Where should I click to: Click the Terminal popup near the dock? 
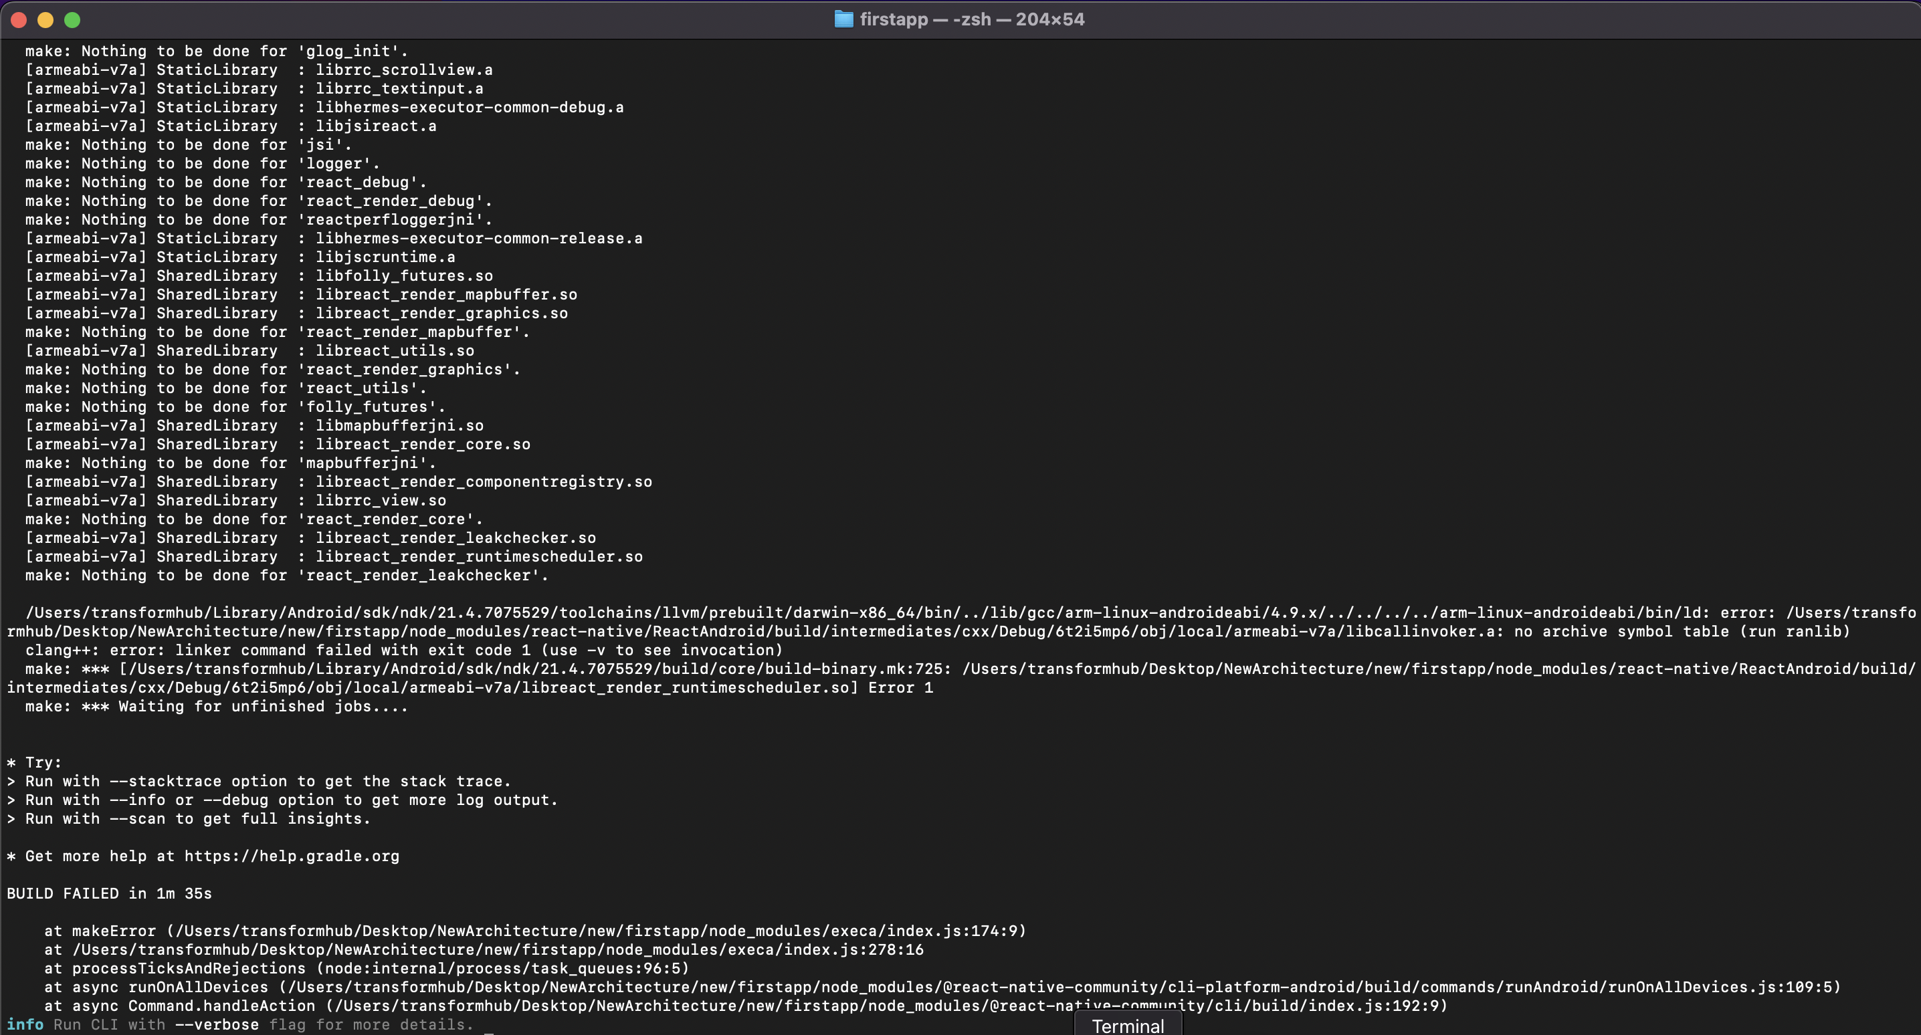point(1128,1026)
